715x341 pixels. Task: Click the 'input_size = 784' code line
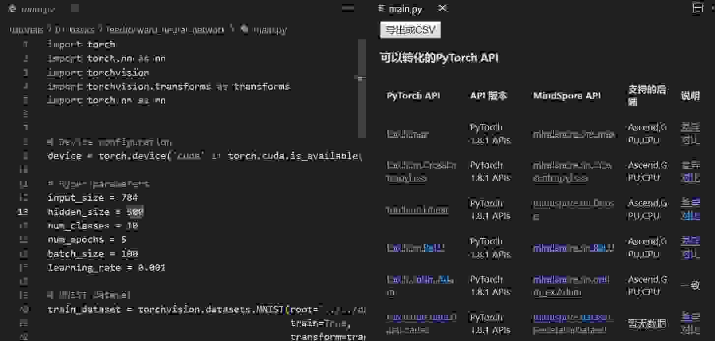(x=92, y=198)
